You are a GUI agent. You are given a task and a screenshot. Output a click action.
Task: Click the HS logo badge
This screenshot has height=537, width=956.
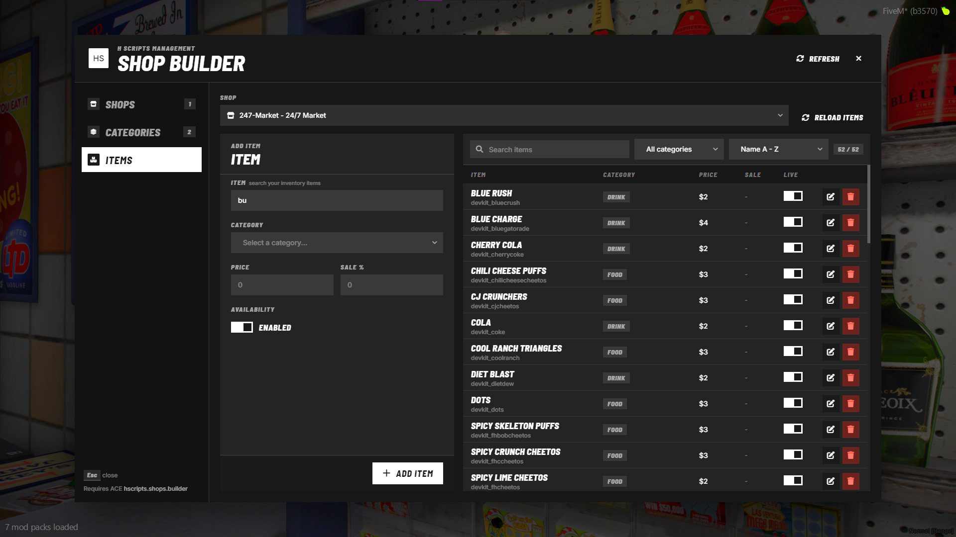tap(99, 58)
